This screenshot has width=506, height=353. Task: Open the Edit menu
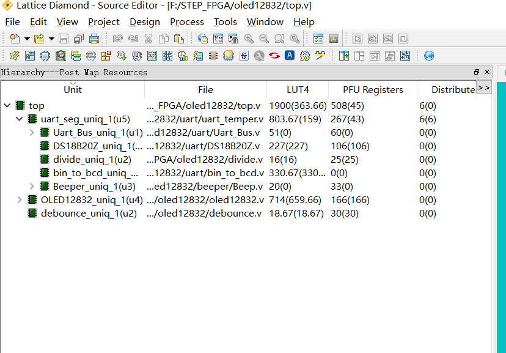[38, 22]
